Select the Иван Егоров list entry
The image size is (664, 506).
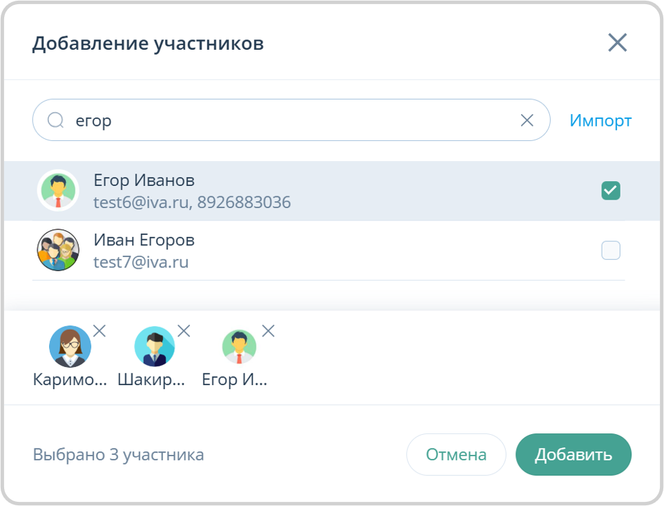click(311, 250)
